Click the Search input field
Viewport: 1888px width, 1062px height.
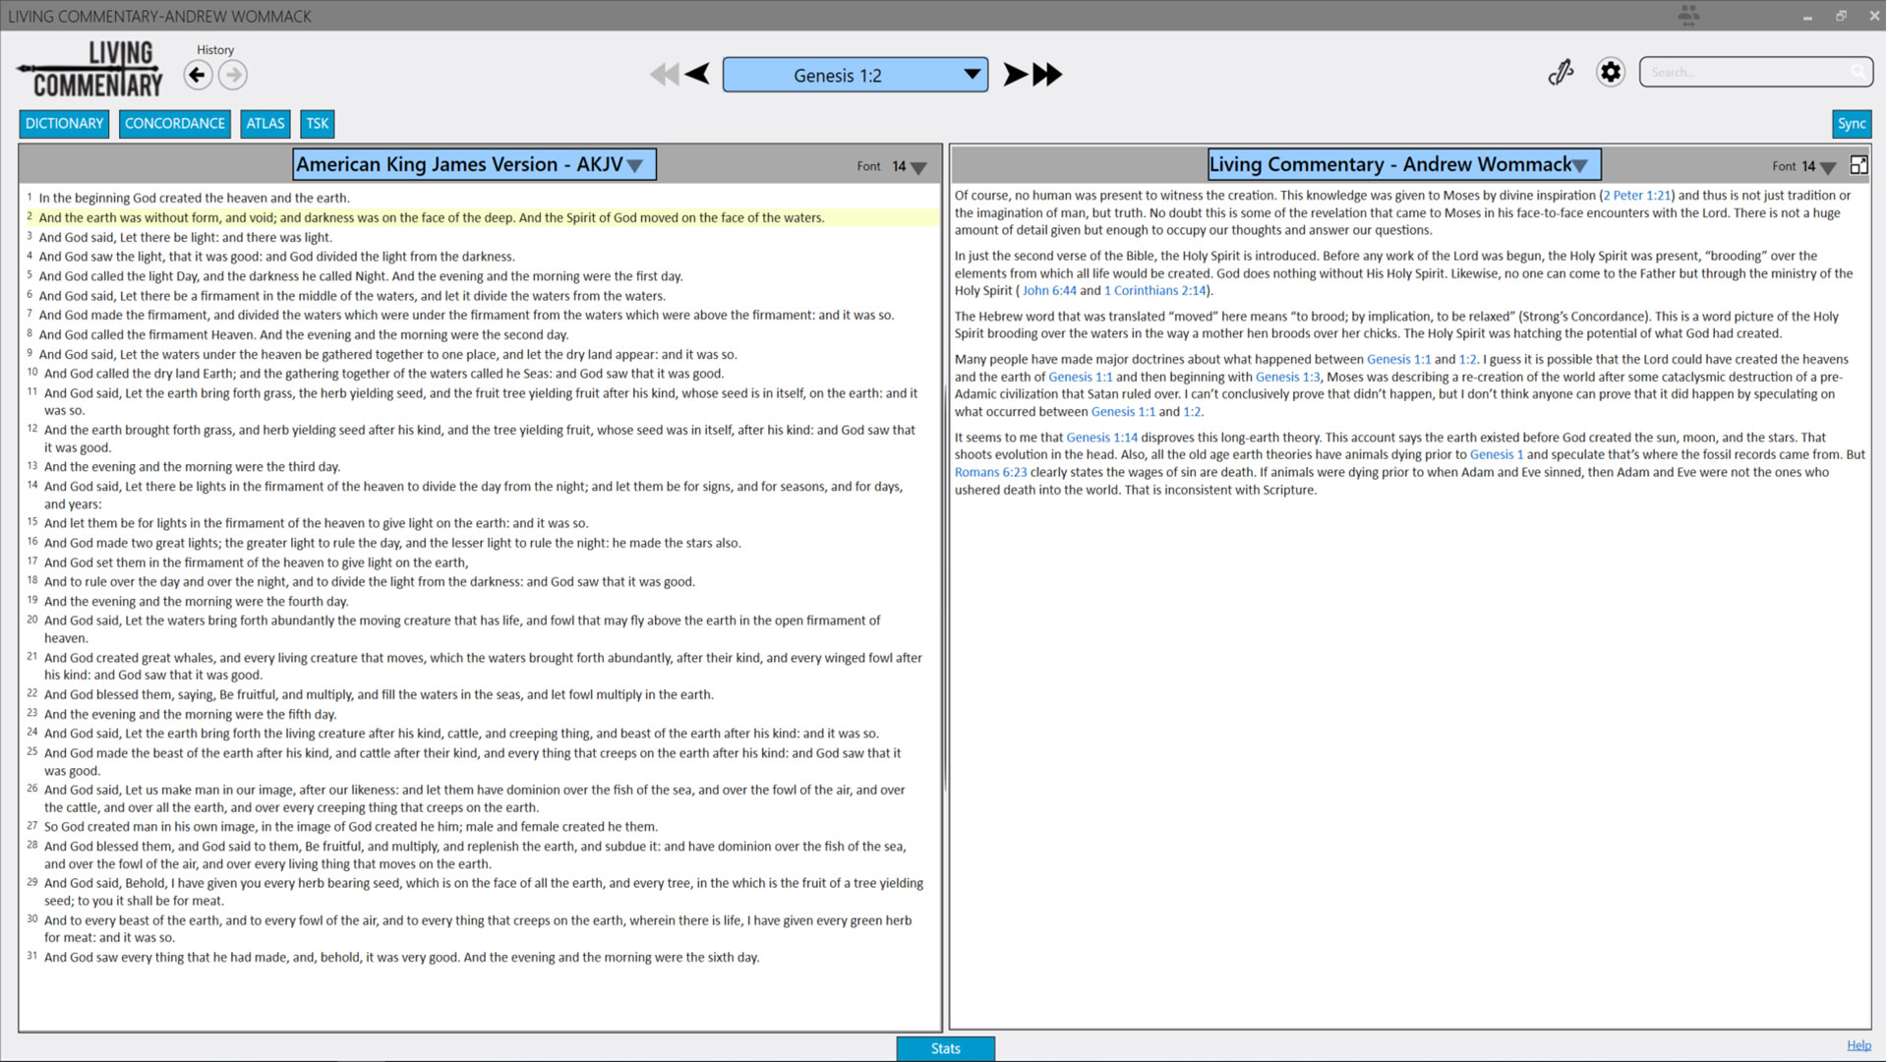(1745, 72)
